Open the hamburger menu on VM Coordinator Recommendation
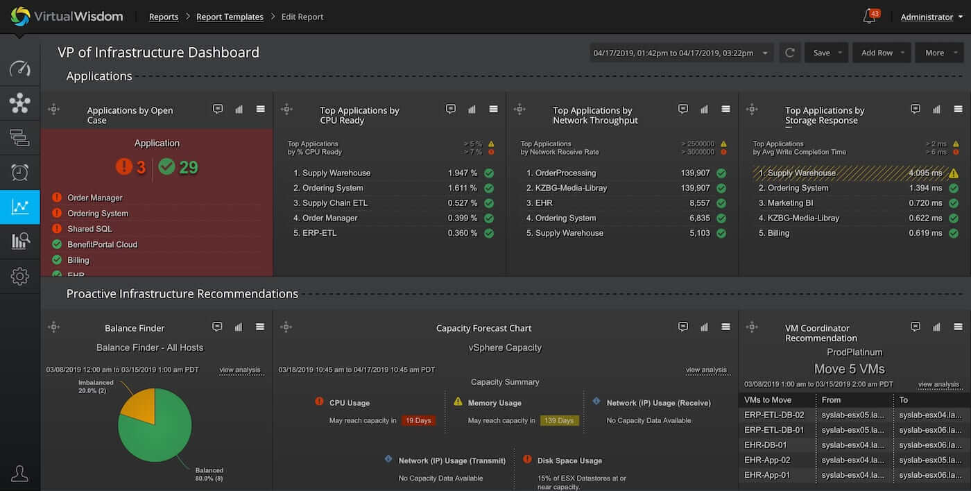 point(958,327)
